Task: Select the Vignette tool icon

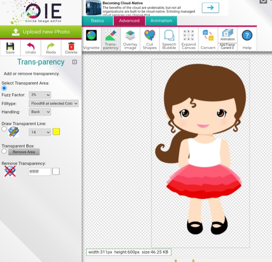Action: [91, 36]
